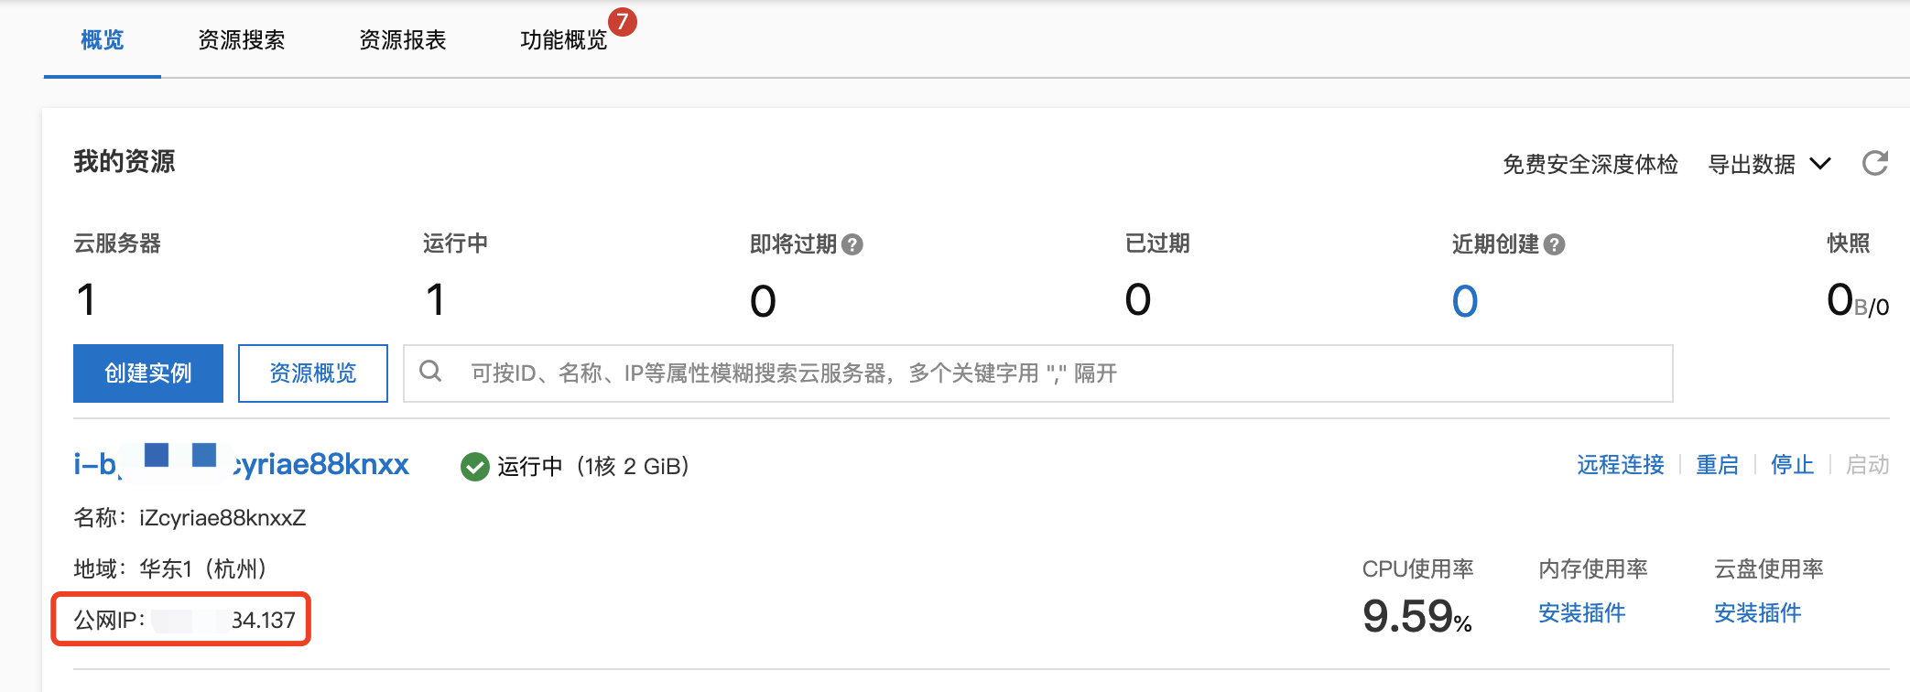Open the 导出数据 menu
Screen dimensions: 1910x692
point(1752,164)
